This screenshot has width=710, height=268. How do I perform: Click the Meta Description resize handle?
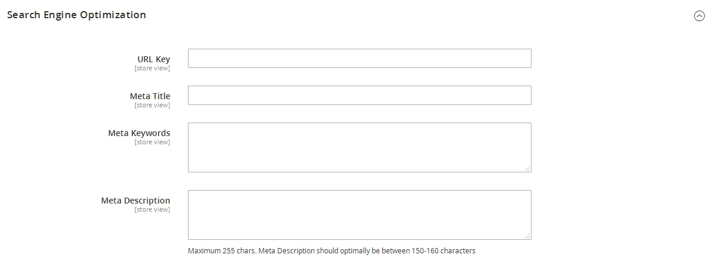(527, 236)
